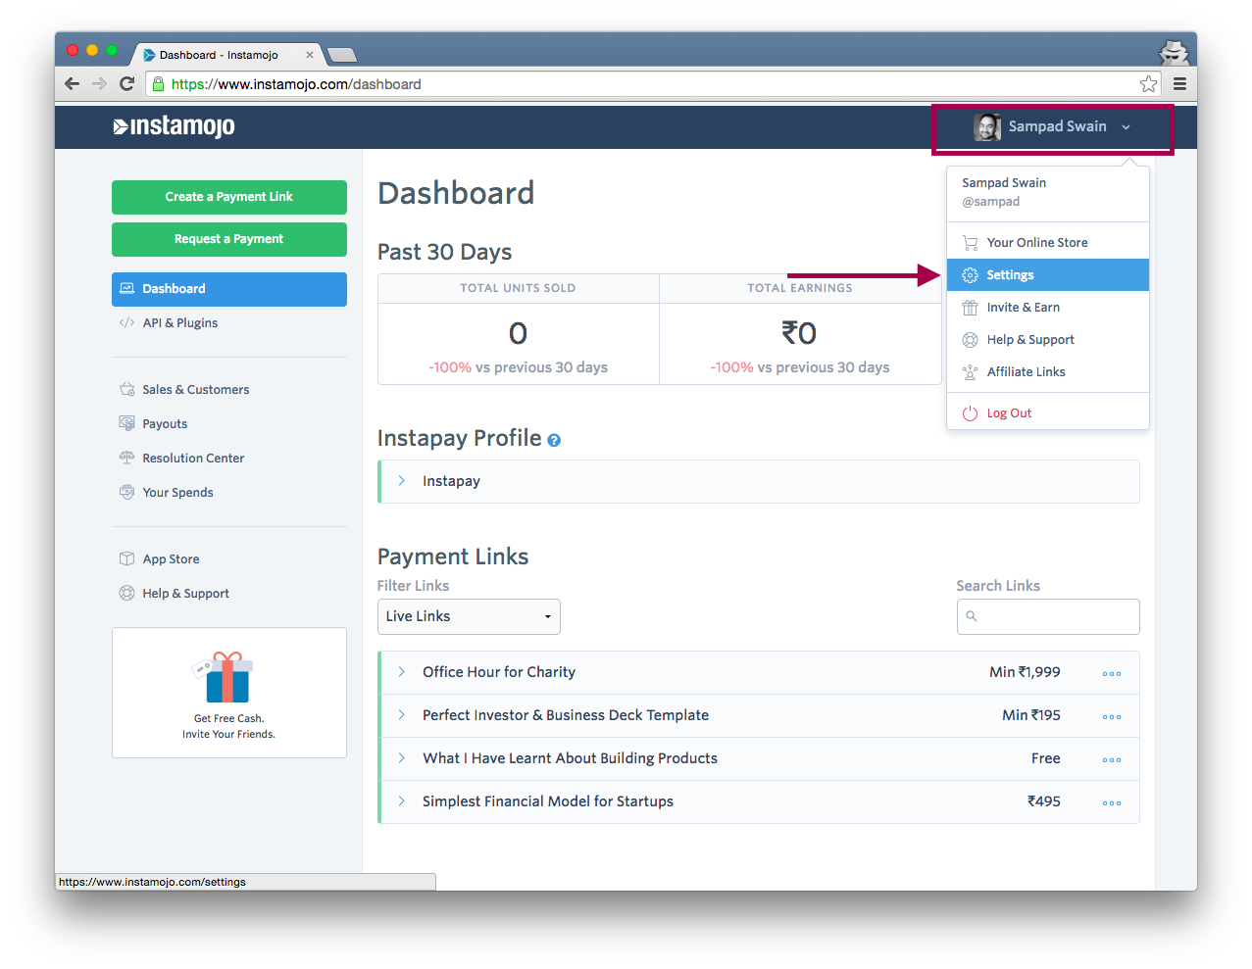The image size is (1252, 969).
Task: Click the browser forward arrow button
Action: coord(99,84)
